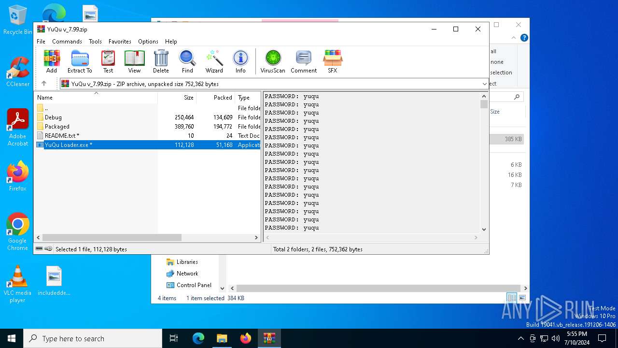Switch Explorer to large icons view

522,298
